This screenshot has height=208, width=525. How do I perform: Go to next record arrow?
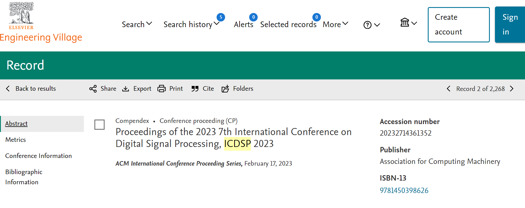[512, 89]
